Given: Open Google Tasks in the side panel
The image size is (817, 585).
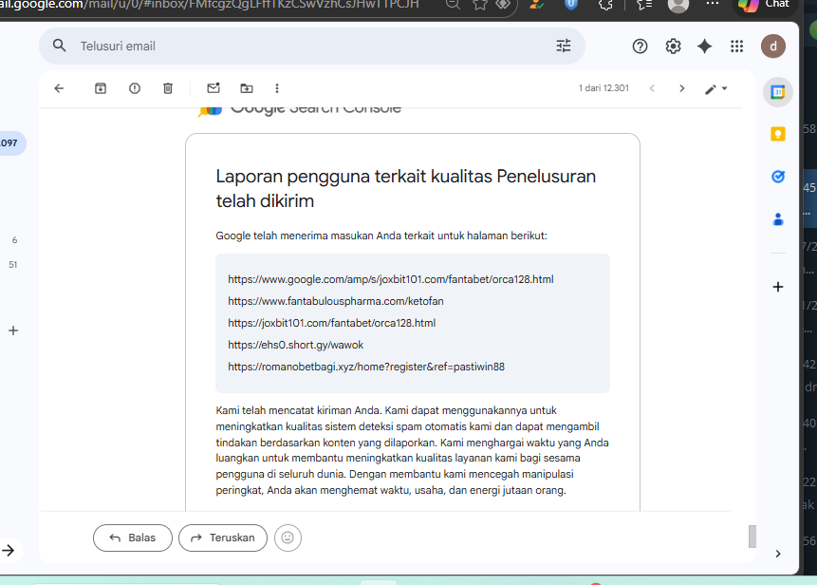Looking at the screenshot, I should [x=778, y=177].
